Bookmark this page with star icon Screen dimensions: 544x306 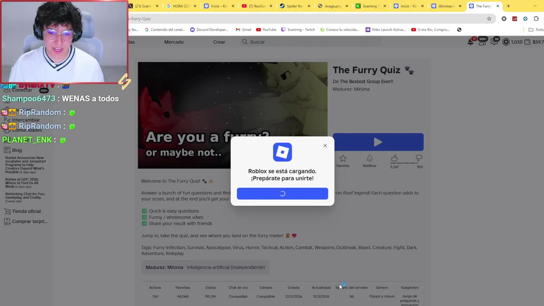tap(489, 19)
